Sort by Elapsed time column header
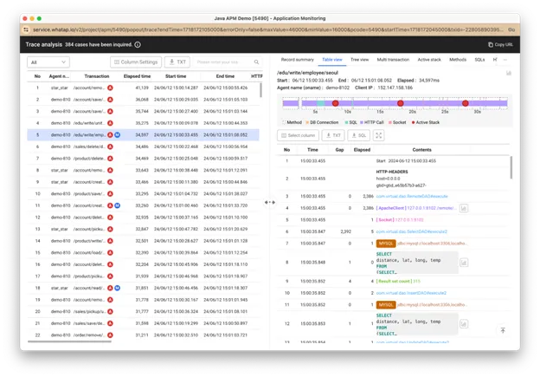Screen dimensions: 540x377 pyautogui.click(x=137, y=76)
